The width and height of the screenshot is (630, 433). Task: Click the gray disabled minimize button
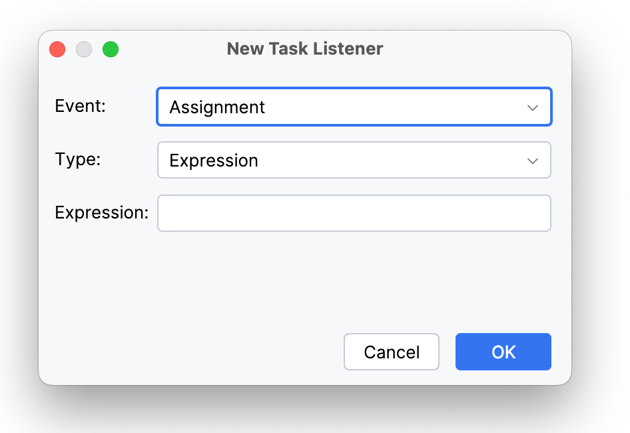84,49
